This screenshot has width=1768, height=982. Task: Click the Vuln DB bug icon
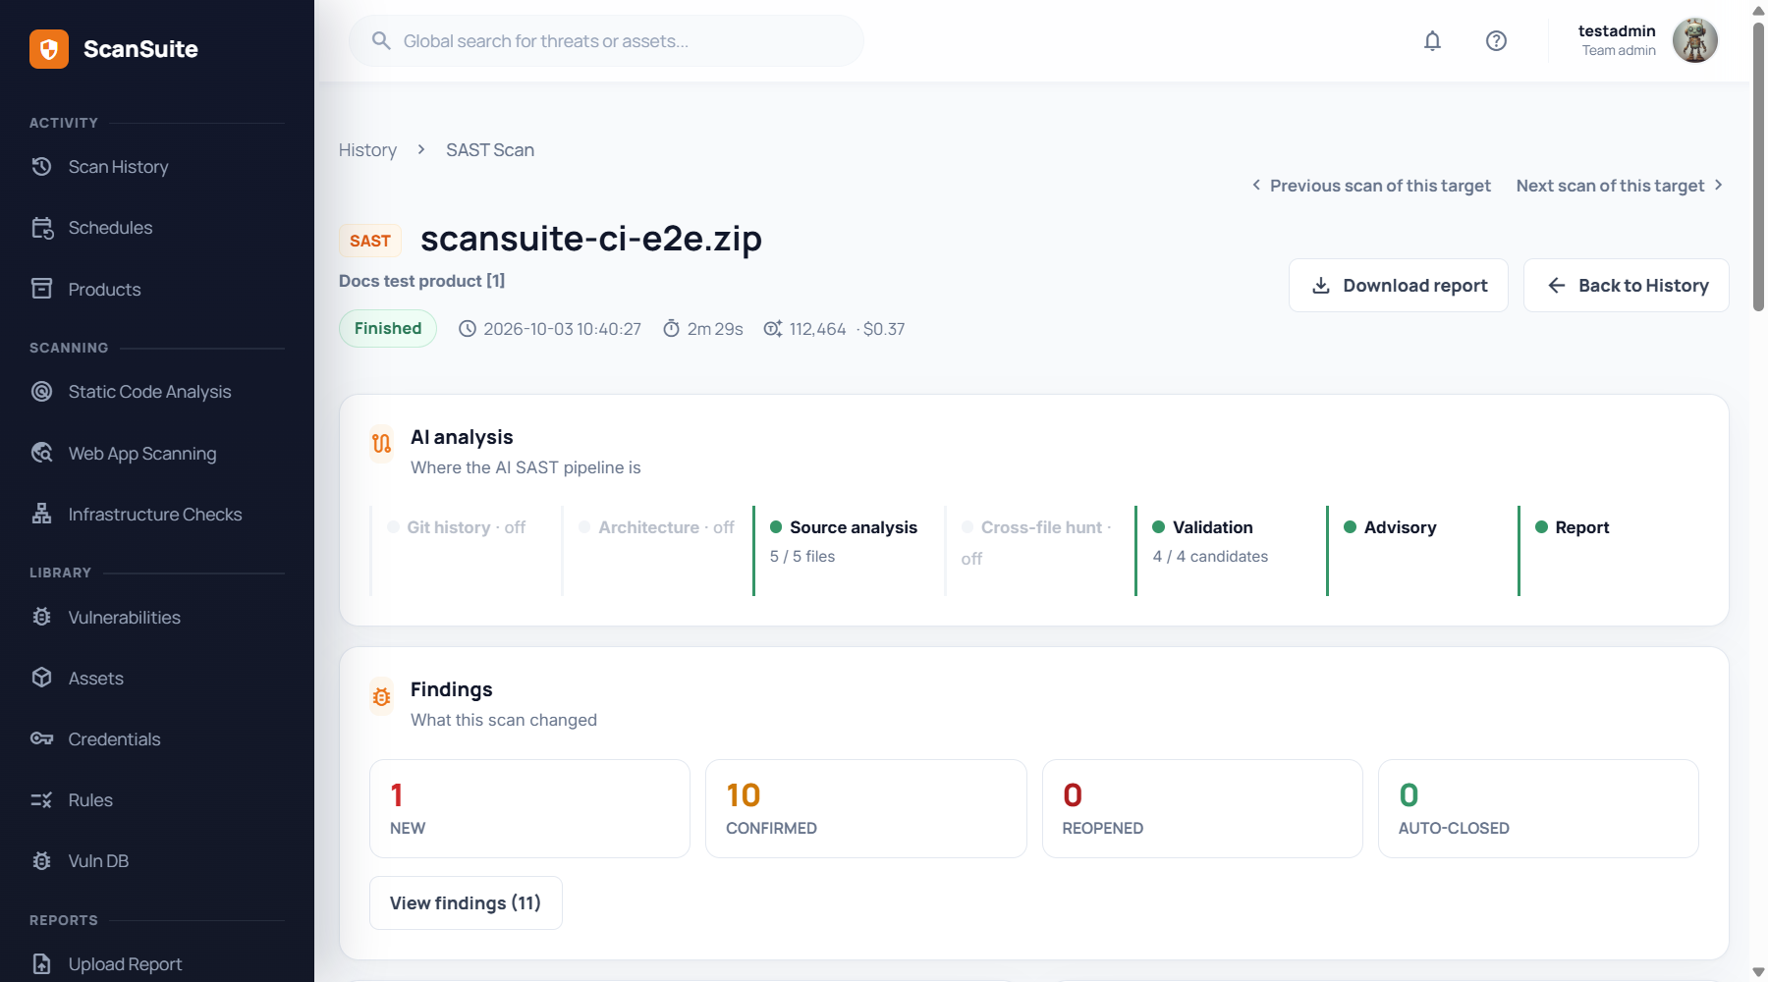(x=41, y=860)
